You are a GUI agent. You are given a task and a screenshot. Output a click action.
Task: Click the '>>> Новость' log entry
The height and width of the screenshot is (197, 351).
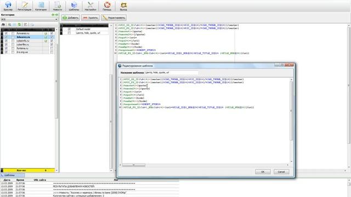coord(90,193)
